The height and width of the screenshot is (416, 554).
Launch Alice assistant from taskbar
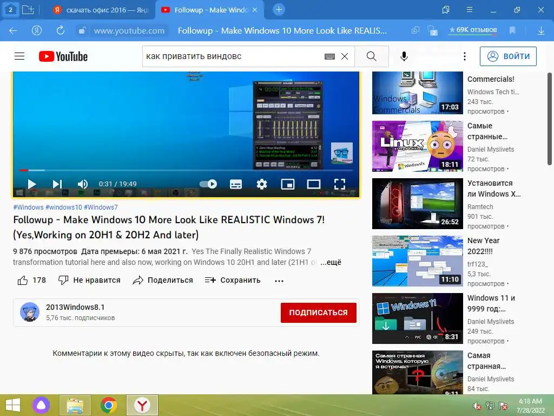point(41,405)
